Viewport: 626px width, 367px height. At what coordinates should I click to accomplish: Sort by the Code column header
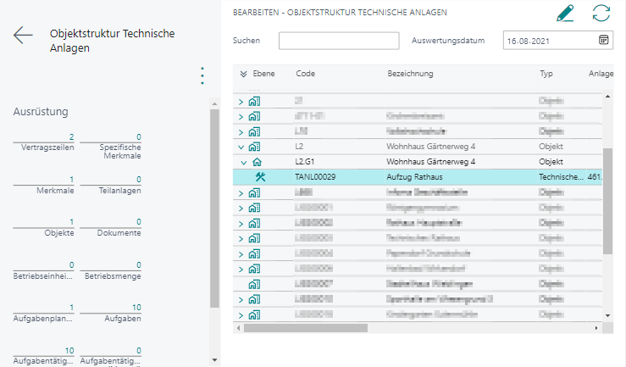pyautogui.click(x=306, y=74)
